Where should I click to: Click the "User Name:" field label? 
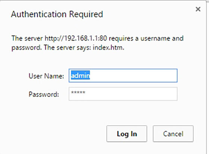(x=46, y=76)
